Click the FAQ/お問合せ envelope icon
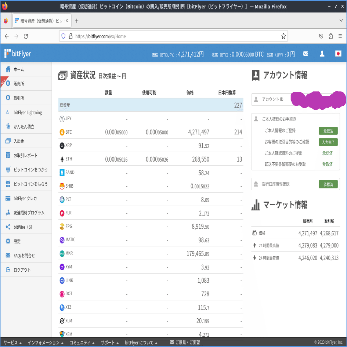 (x=8, y=255)
